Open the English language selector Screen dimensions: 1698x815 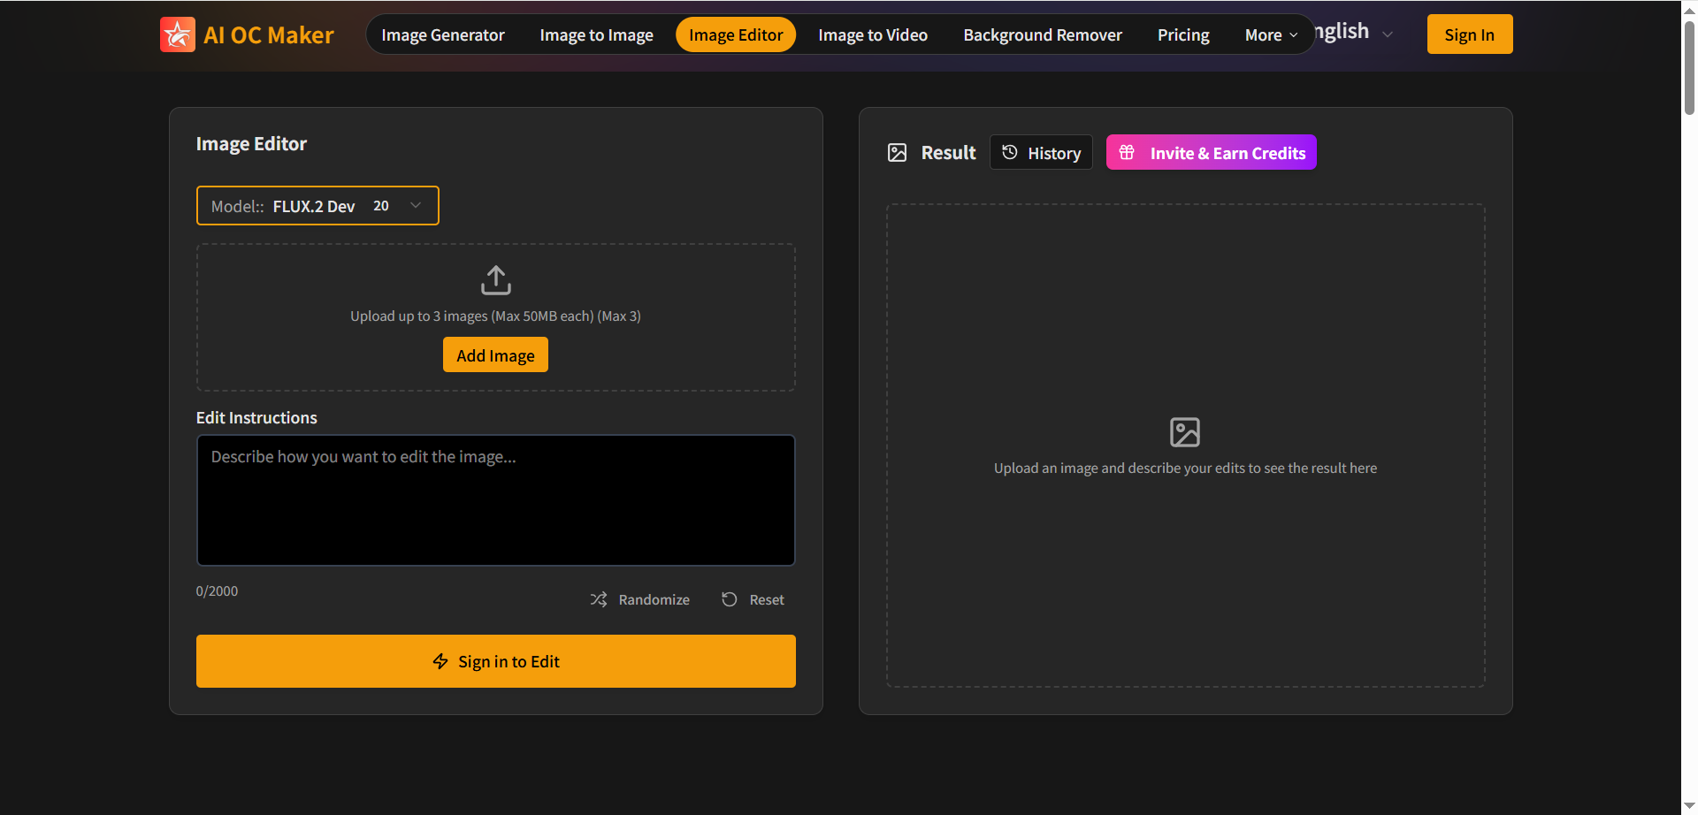(x=1353, y=33)
